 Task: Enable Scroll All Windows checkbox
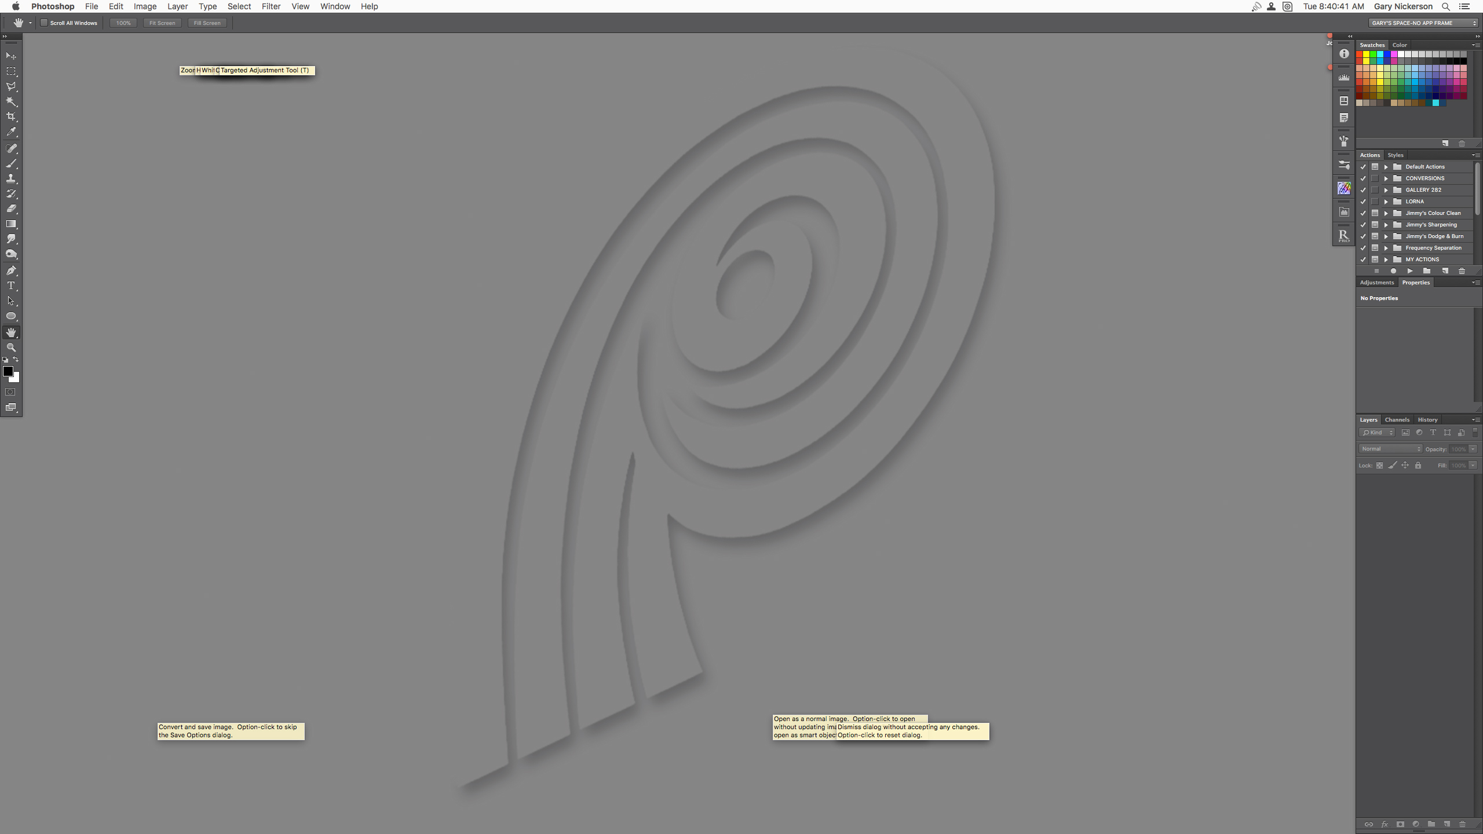point(44,23)
